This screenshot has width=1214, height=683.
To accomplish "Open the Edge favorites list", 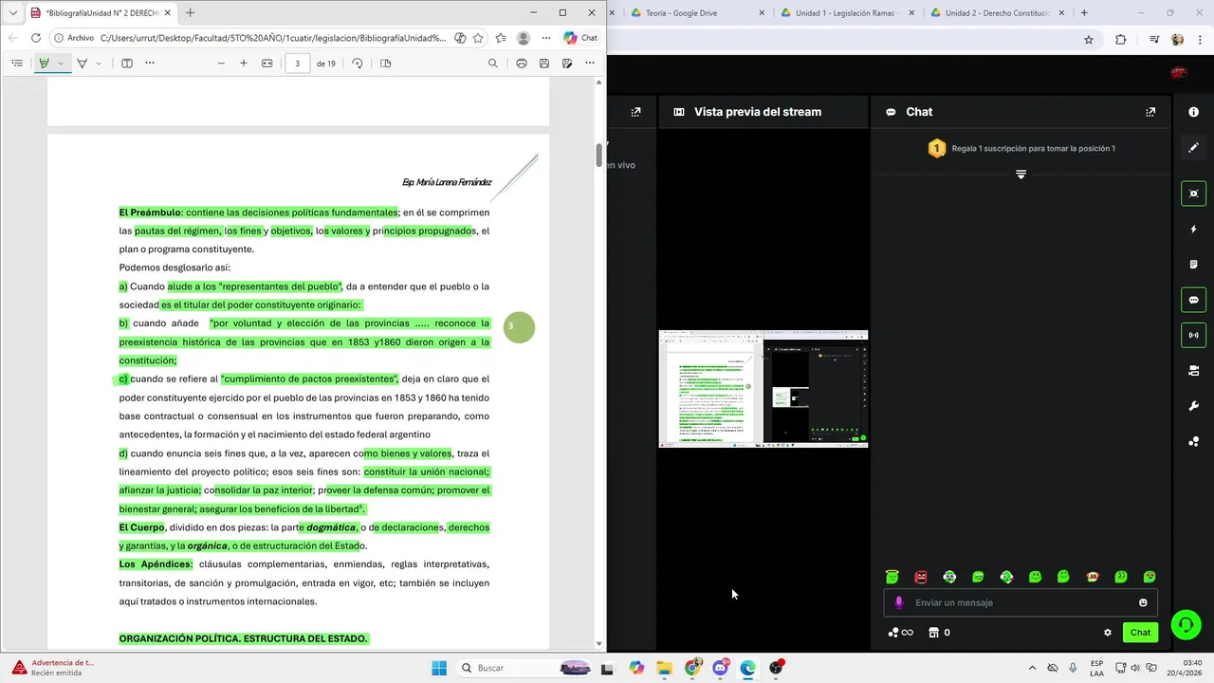I will pos(501,38).
